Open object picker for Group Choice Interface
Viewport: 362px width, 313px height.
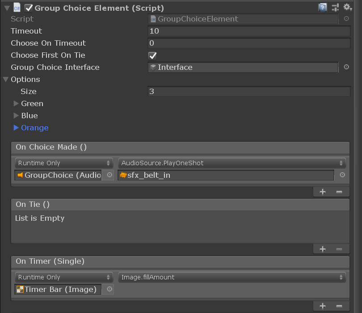[346, 67]
